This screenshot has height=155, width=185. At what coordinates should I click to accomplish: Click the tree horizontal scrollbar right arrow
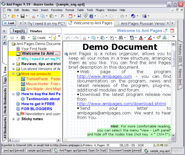point(58,140)
